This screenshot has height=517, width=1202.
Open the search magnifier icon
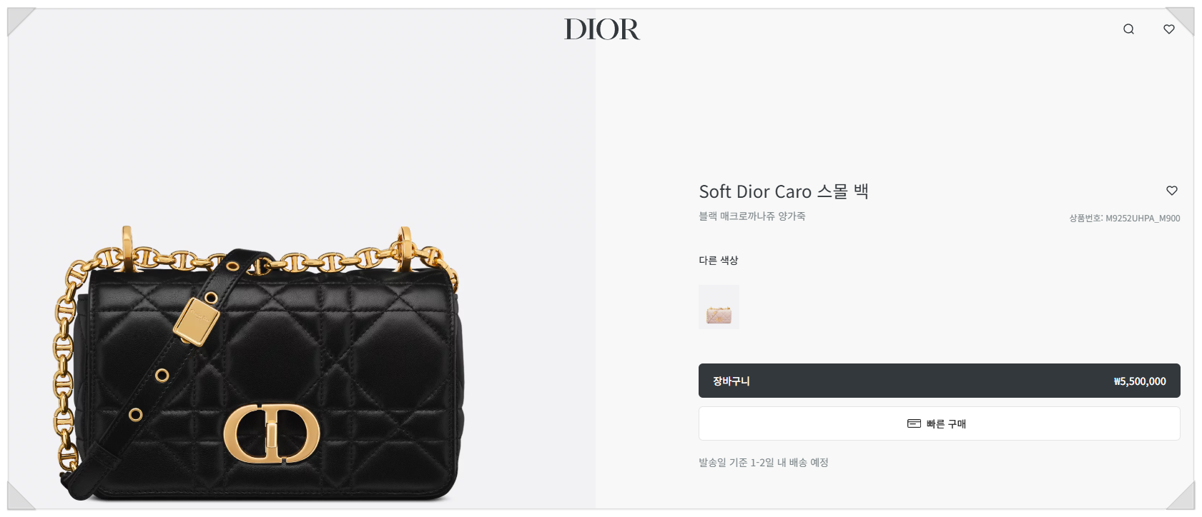tap(1128, 29)
